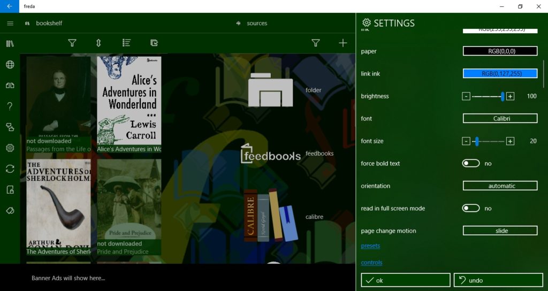Add a new source with plus

(x=343, y=43)
